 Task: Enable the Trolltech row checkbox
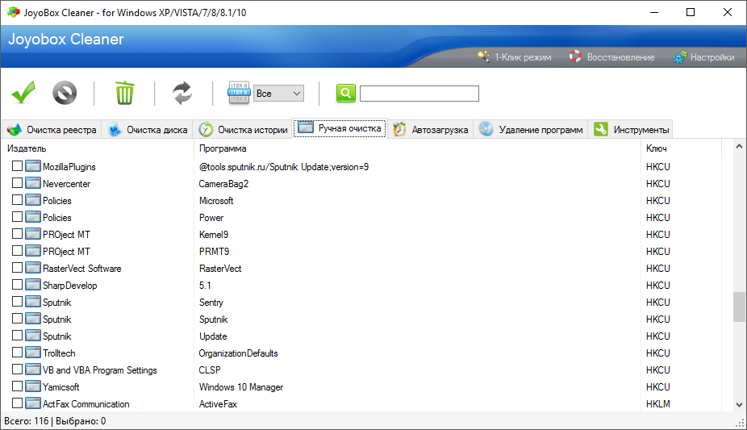point(17,353)
